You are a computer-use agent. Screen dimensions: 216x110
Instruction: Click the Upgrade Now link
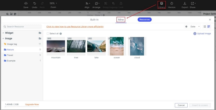tap(32, 104)
